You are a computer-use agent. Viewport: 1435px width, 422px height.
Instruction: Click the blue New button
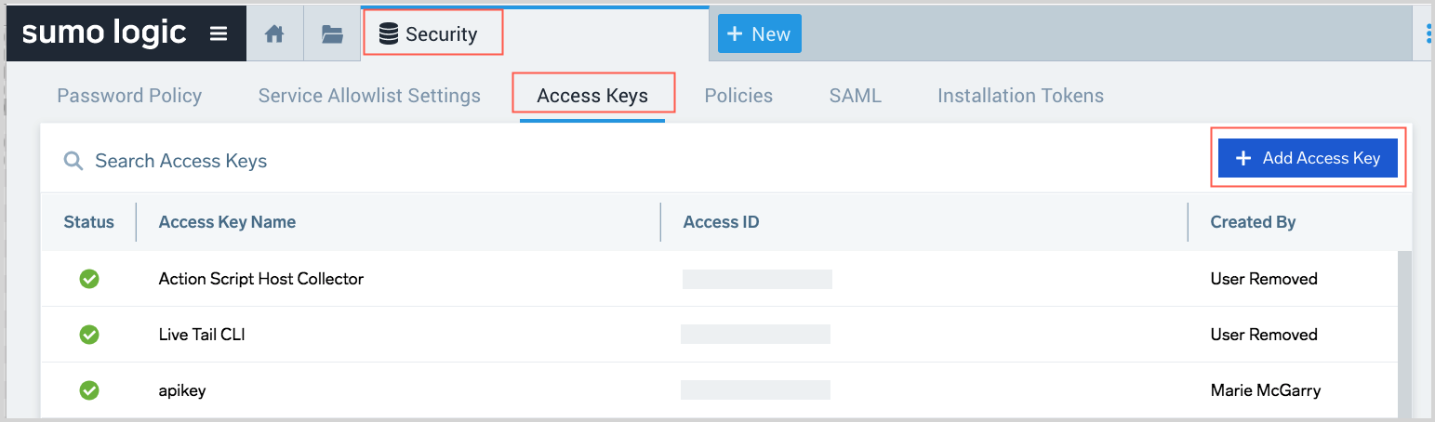coord(759,34)
